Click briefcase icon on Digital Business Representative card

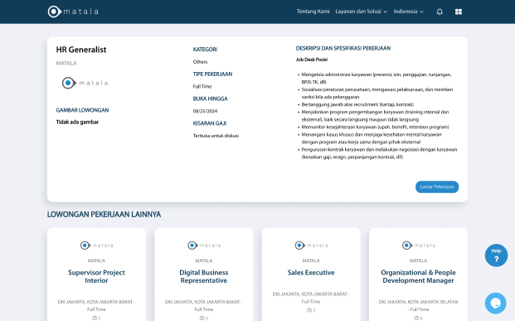click(x=202, y=318)
